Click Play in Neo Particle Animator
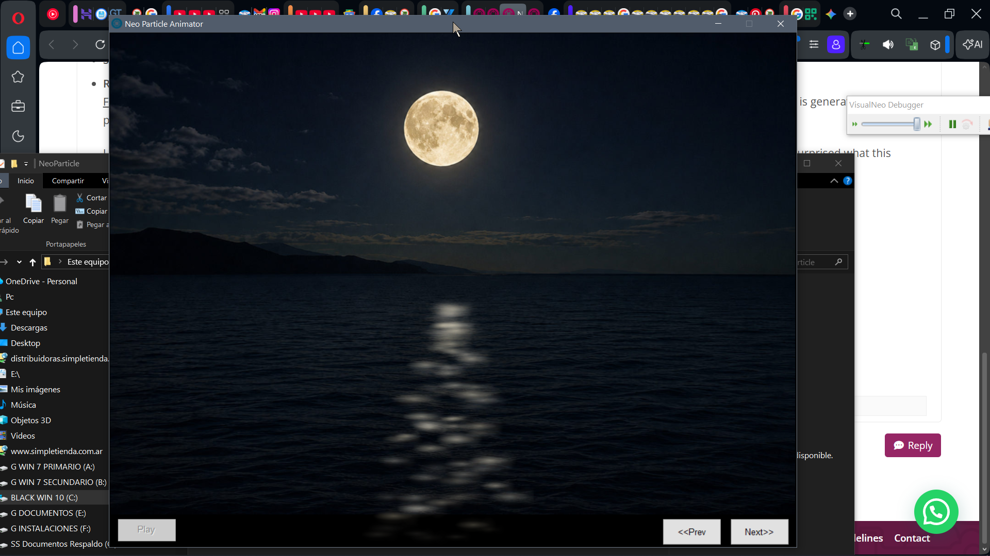Screen dimensions: 990x556 pos(146,530)
